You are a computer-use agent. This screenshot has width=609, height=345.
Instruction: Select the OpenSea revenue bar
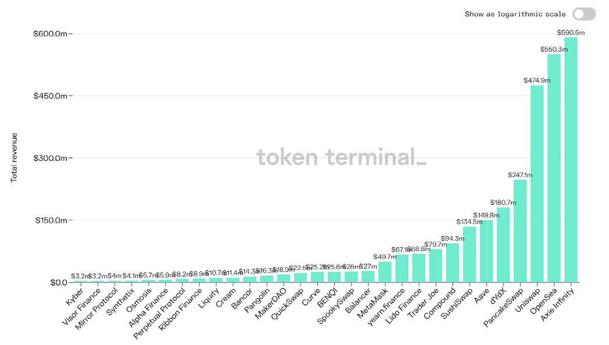coord(554,169)
